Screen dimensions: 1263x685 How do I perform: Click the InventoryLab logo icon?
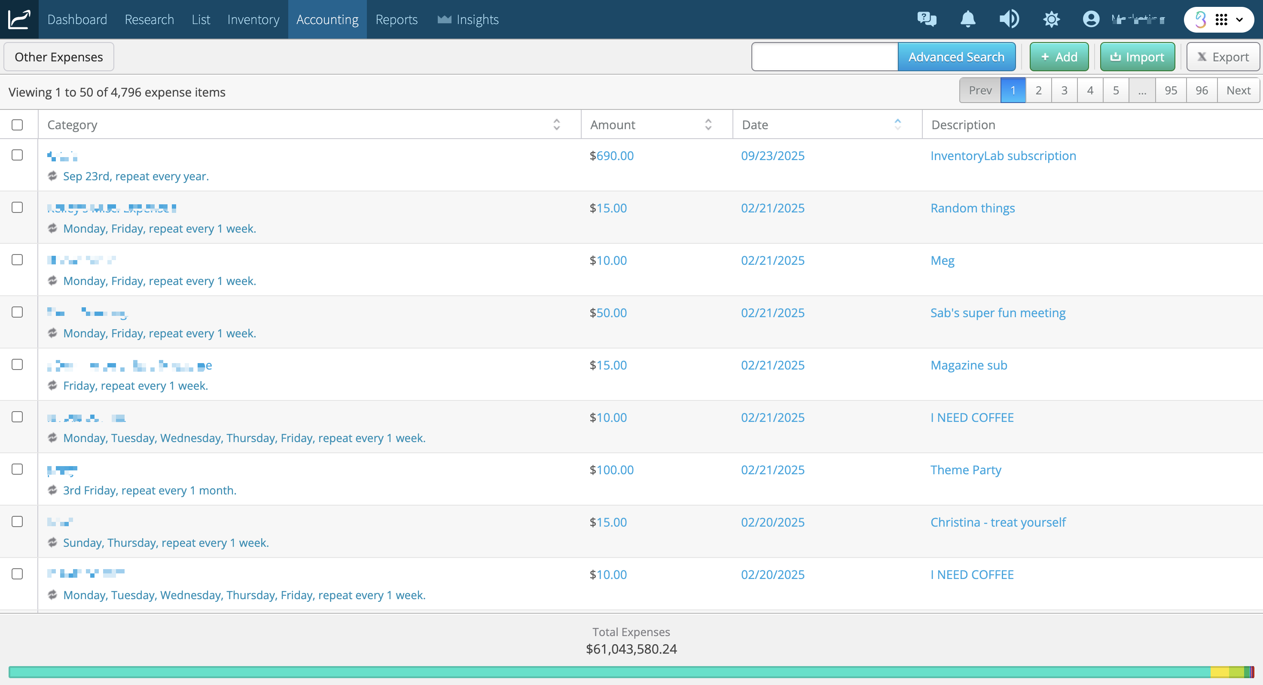point(19,19)
